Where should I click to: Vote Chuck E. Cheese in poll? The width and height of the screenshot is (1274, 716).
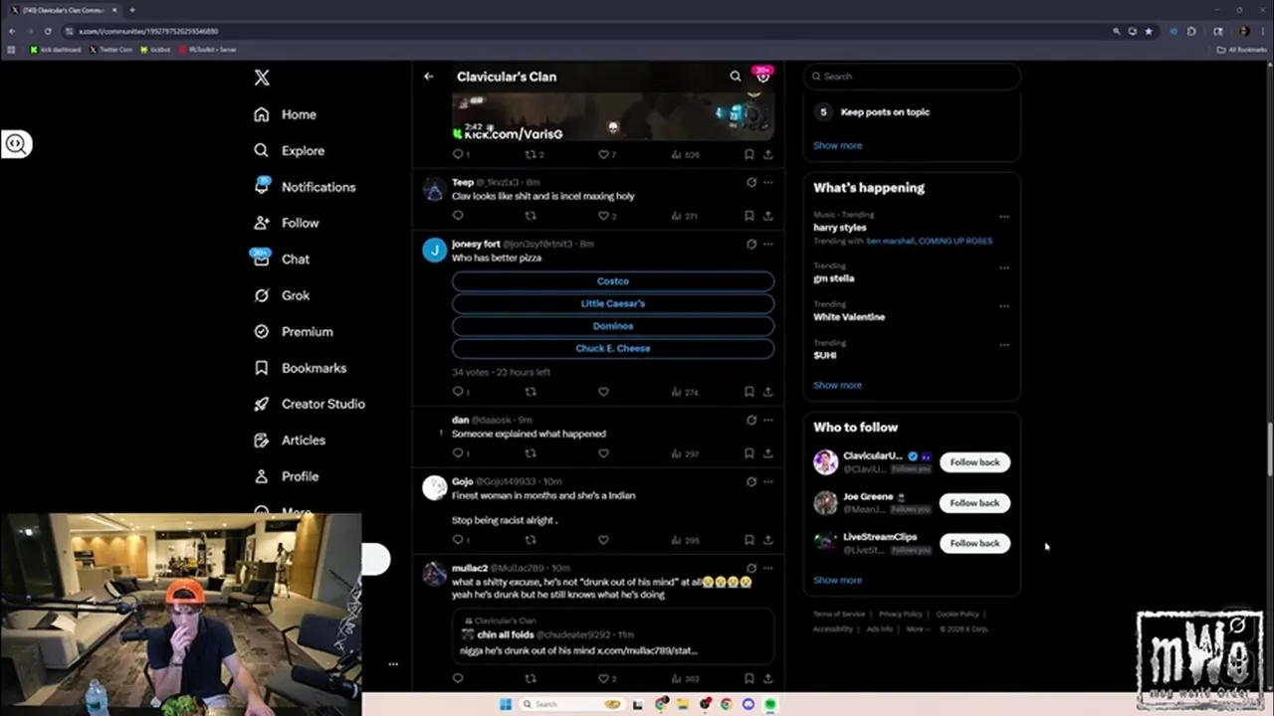(613, 348)
